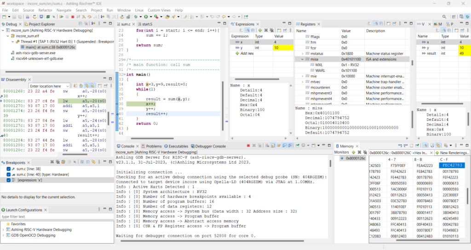The image size is (471, 250).
Task: Switch to the Debugger Console tab
Action: (208, 146)
